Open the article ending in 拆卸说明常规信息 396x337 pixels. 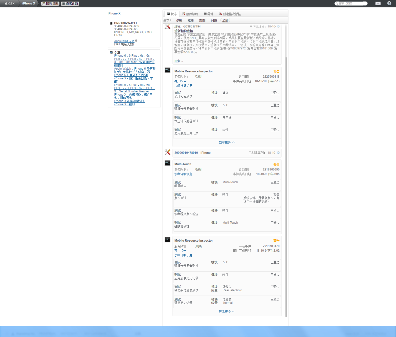(134, 60)
